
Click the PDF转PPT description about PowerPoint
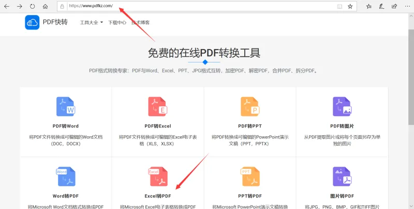click(250, 140)
